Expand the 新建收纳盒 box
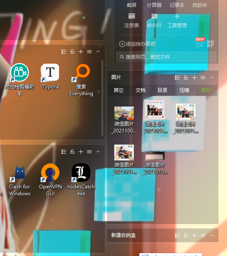Screen dimensions: 227x256 pos(212,235)
